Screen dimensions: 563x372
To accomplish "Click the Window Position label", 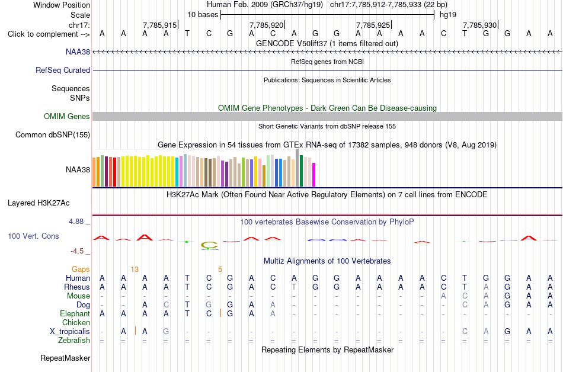I will click(62, 5).
